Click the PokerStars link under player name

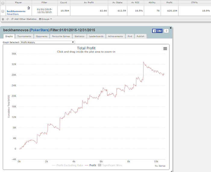coord(13,14)
